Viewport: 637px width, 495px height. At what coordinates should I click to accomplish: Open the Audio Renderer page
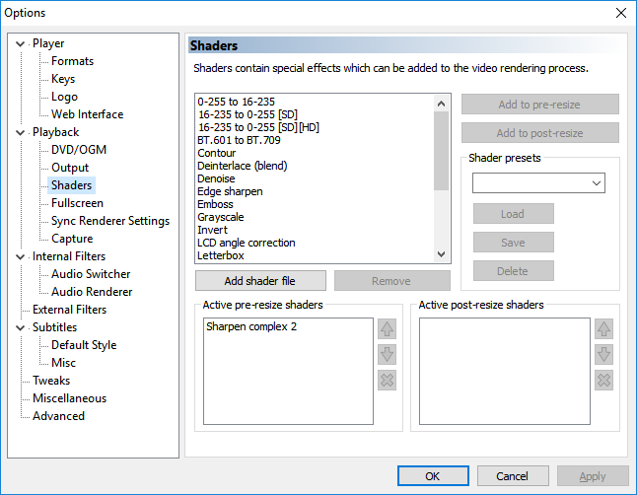pos(92,292)
